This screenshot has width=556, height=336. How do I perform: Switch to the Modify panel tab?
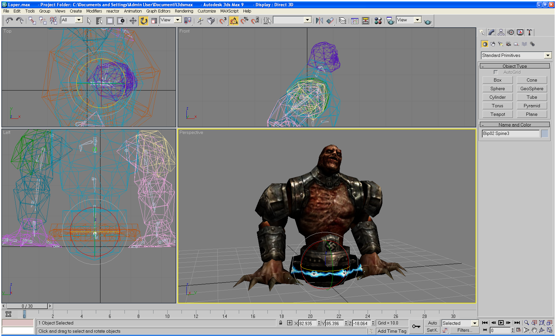point(491,32)
